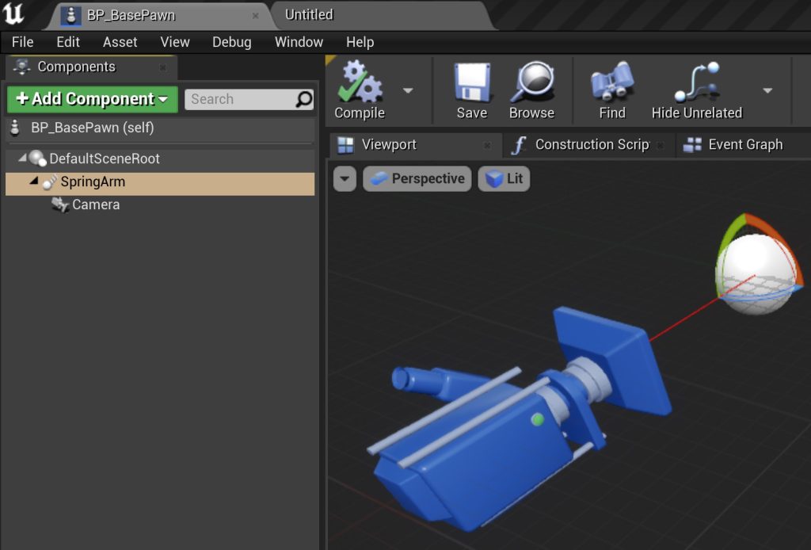Image resolution: width=811 pixels, height=550 pixels.
Task: Open the Asset menu
Action: (120, 42)
